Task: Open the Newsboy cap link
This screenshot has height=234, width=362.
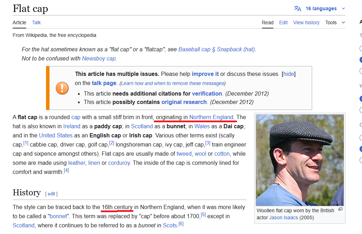Action: coord(99,58)
